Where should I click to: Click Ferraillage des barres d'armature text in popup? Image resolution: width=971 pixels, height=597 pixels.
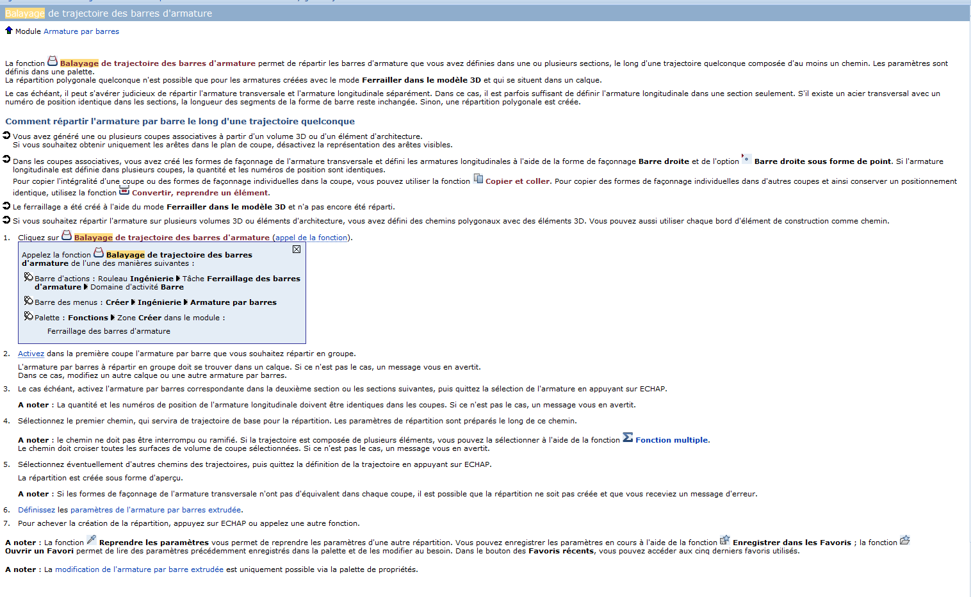coord(109,331)
